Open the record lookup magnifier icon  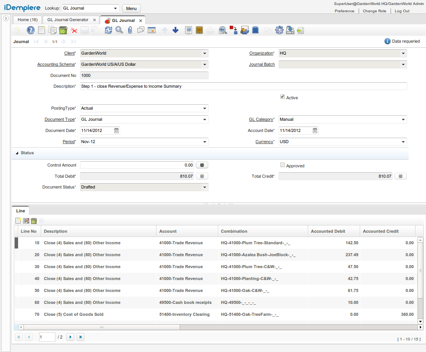(x=119, y=30)
